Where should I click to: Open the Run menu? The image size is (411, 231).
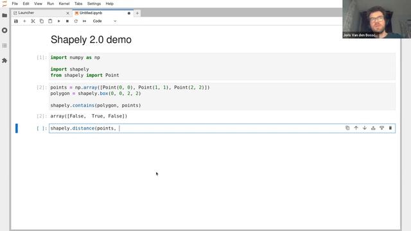point(50,4)
